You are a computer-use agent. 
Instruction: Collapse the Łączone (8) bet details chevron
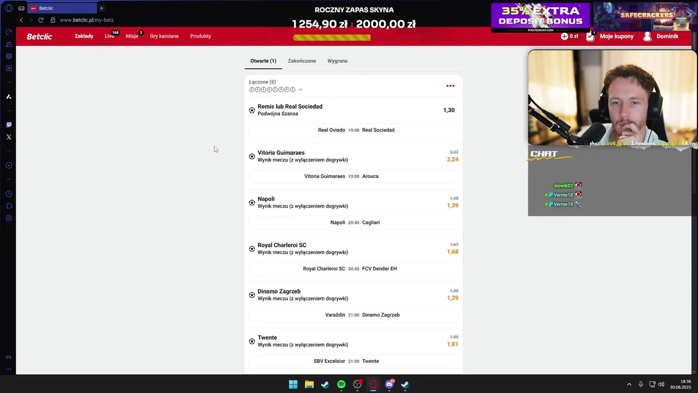pyautogui.click(x=300, y=90)
